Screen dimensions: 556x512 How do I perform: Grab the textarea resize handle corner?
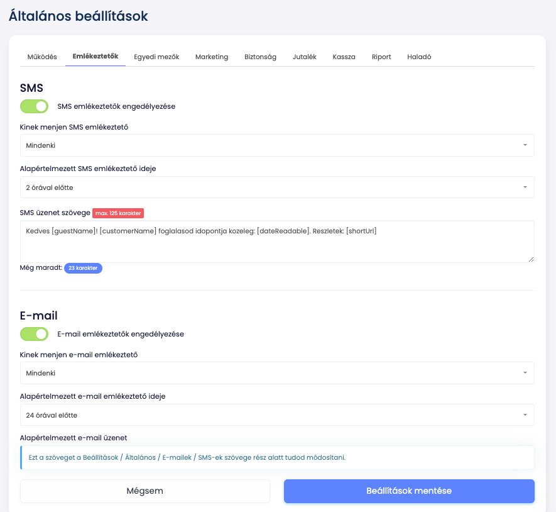531,260
